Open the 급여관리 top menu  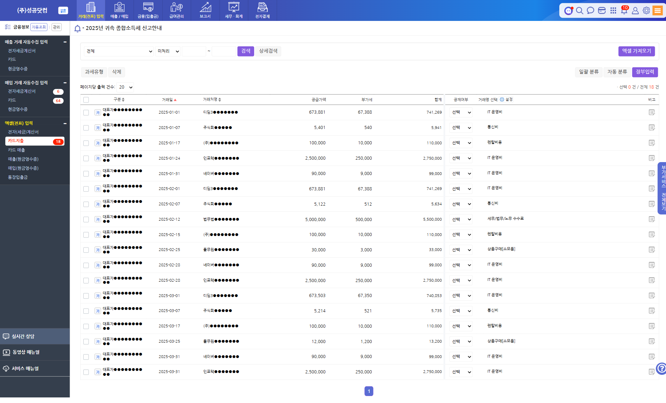(x=176, y=10)
